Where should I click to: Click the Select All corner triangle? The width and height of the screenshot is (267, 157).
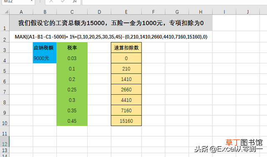point(7,12)
